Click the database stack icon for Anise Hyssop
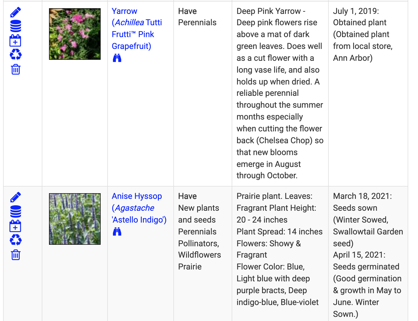 (15, 212)
